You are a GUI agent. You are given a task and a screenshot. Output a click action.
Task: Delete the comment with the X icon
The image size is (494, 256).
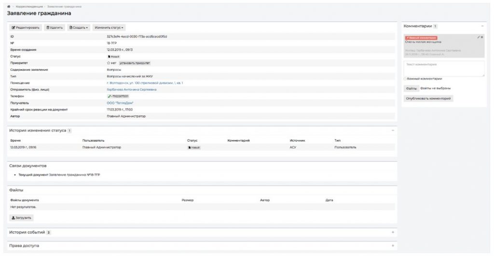tap(482, 37)
